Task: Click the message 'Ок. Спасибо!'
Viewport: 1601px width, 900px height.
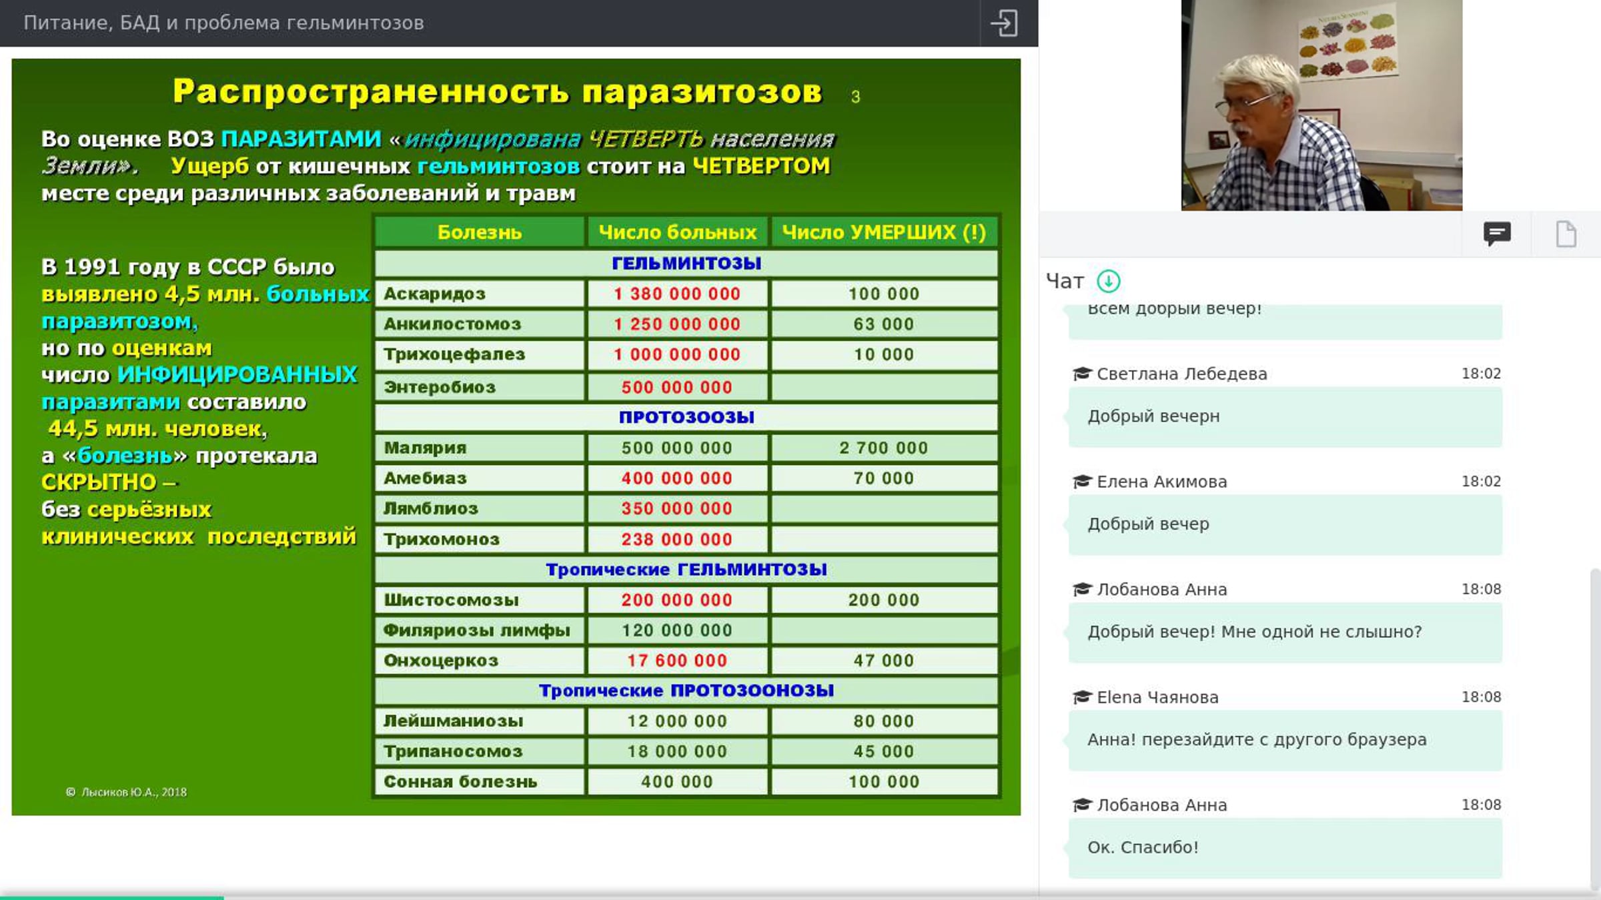Action: pos(1285,848)
